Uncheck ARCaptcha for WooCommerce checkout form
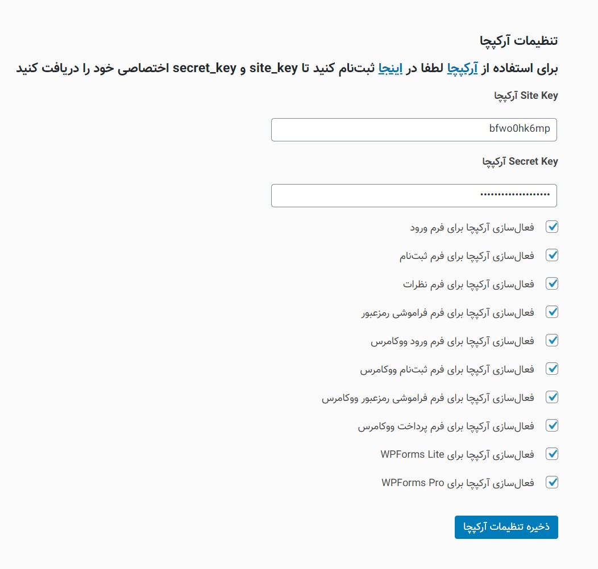 coord(551,425)
